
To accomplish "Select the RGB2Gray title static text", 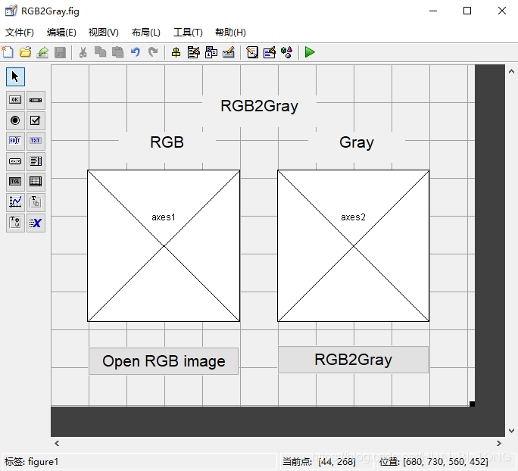I will click(x=259, y=106).
